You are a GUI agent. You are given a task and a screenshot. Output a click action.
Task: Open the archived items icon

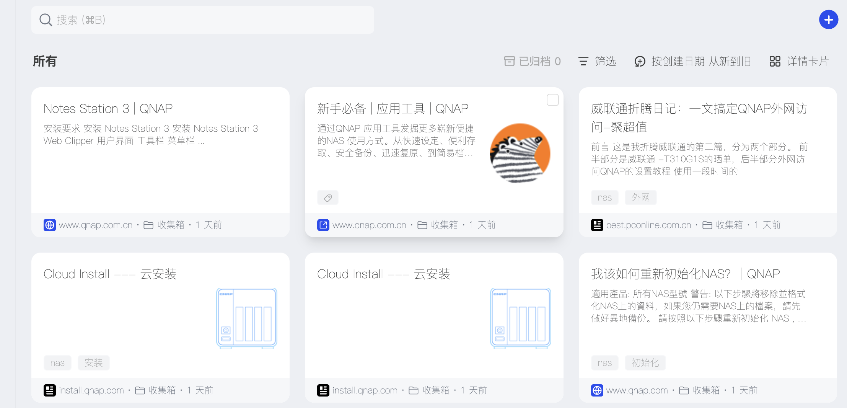click(509, 61)
